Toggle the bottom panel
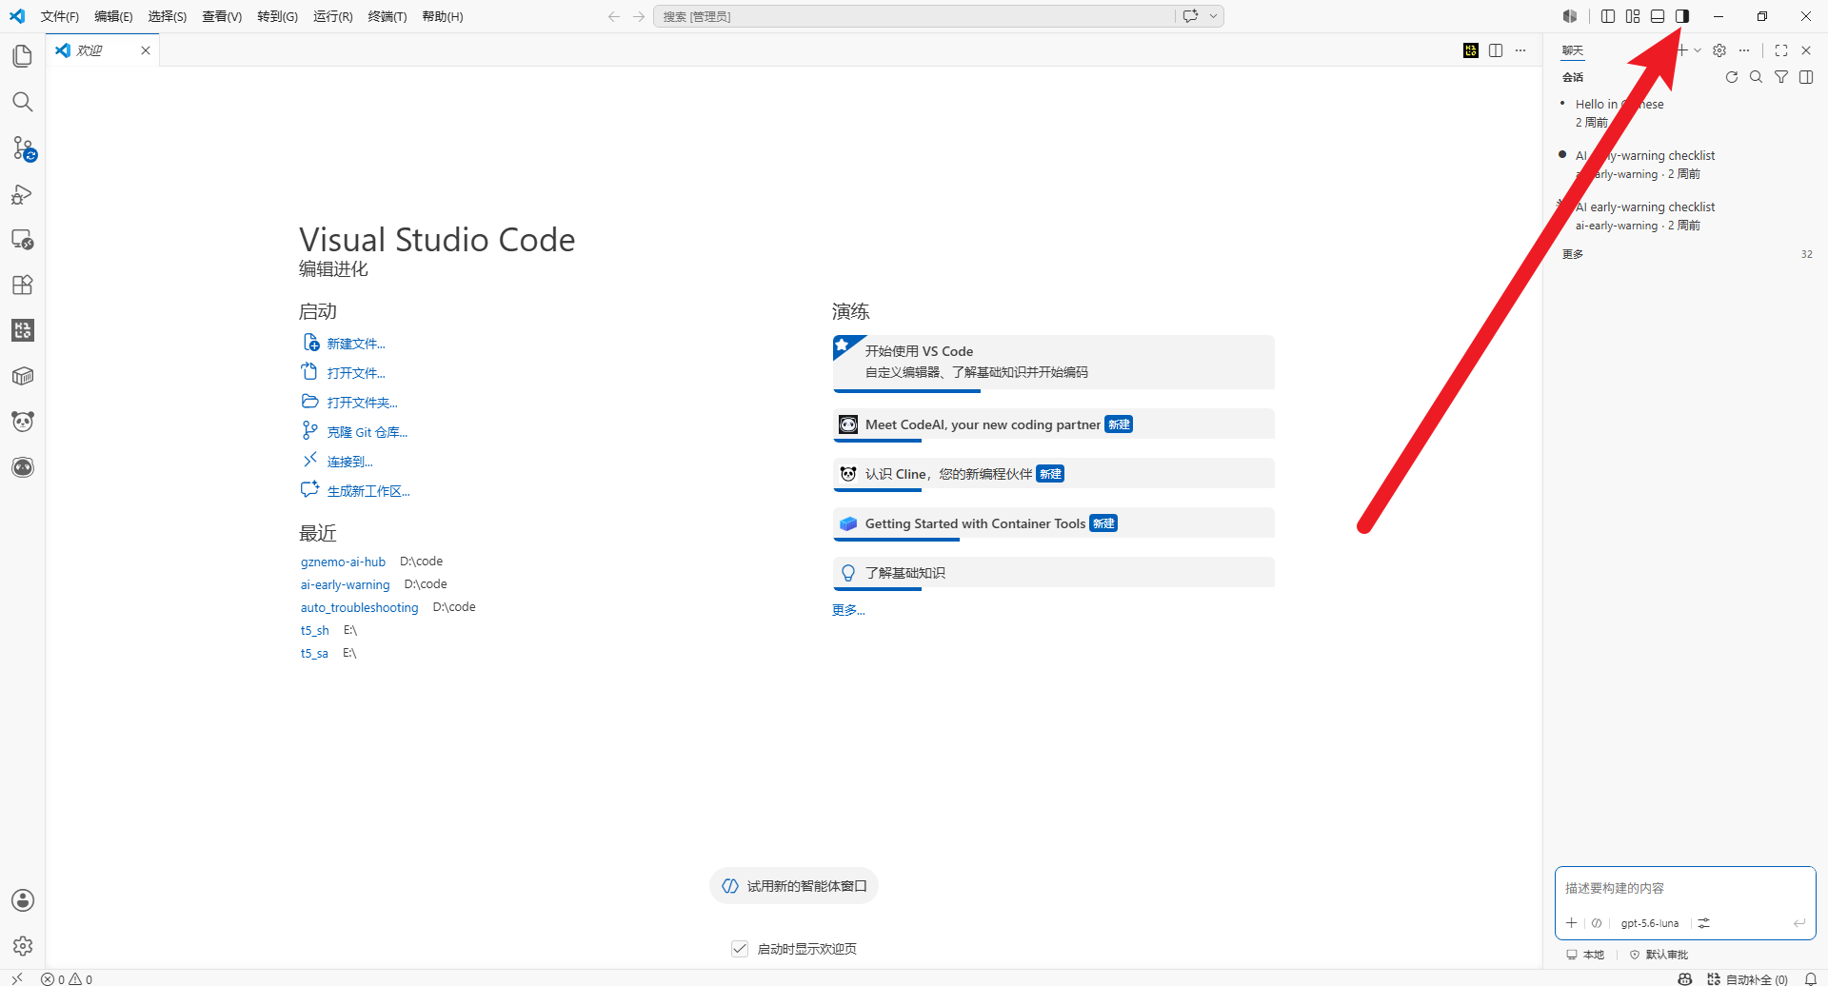This screenshot has height=986, width=1828. point(1658,16)
